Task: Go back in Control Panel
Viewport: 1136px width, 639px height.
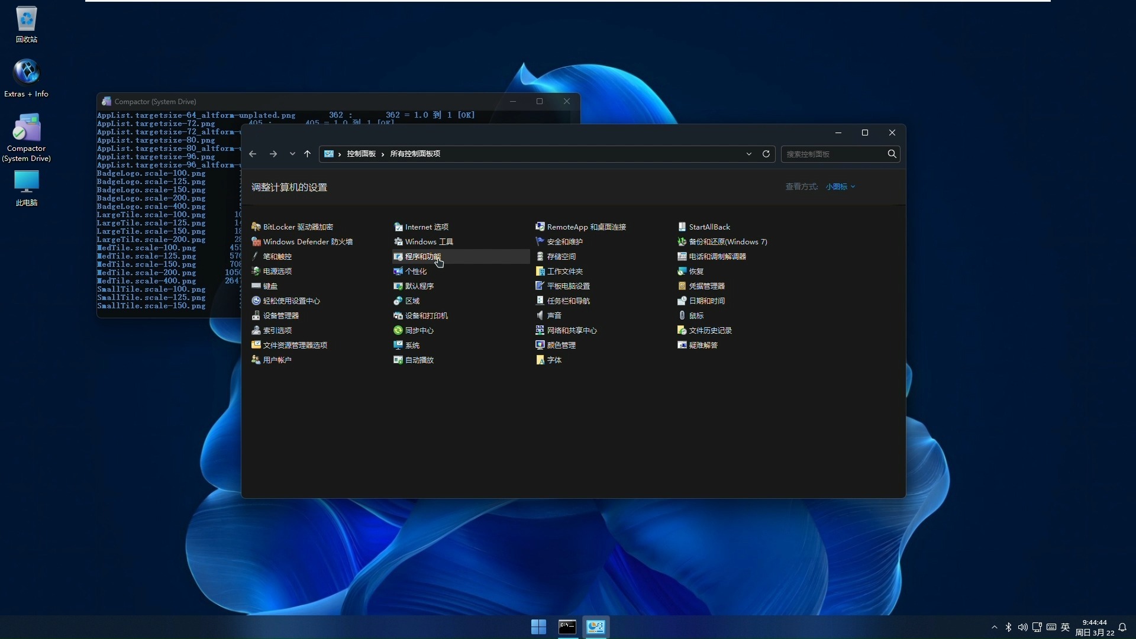Action: tap(253, 154)
